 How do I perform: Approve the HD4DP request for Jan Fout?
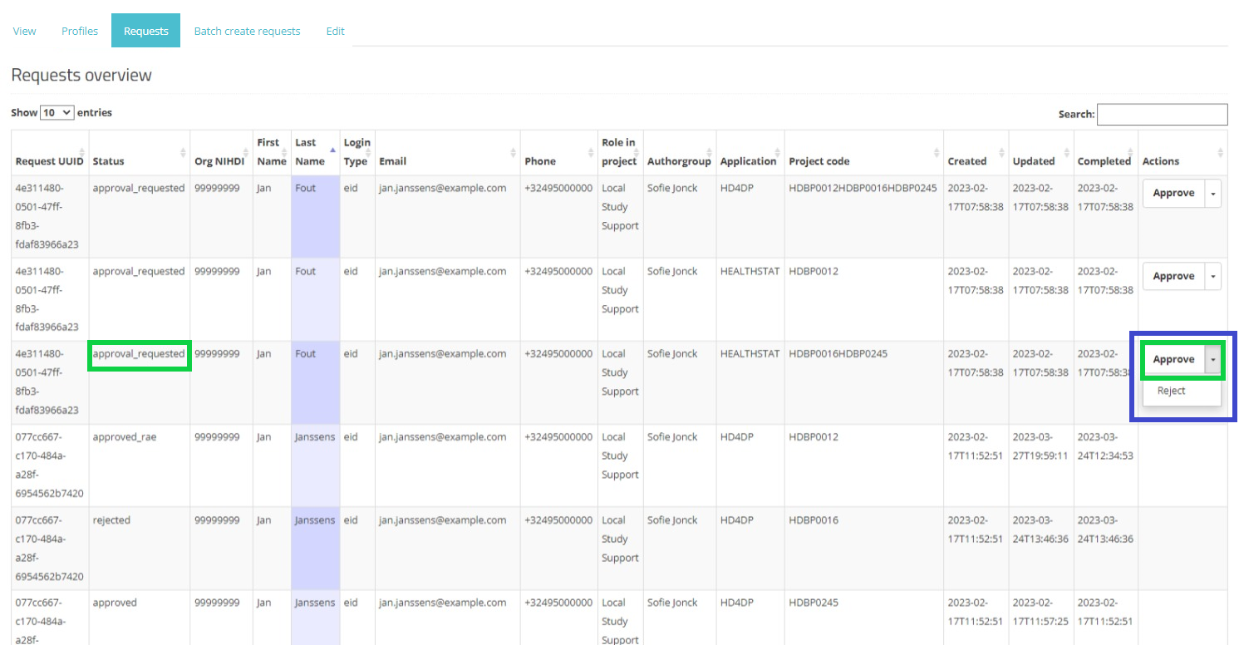tap(1173, 193)
